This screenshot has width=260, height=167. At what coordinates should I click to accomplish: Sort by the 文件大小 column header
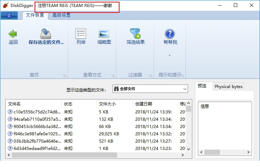(115, 104)
